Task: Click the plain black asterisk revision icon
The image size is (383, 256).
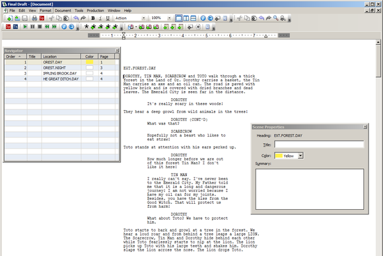Action: click(x=87, y=26)
